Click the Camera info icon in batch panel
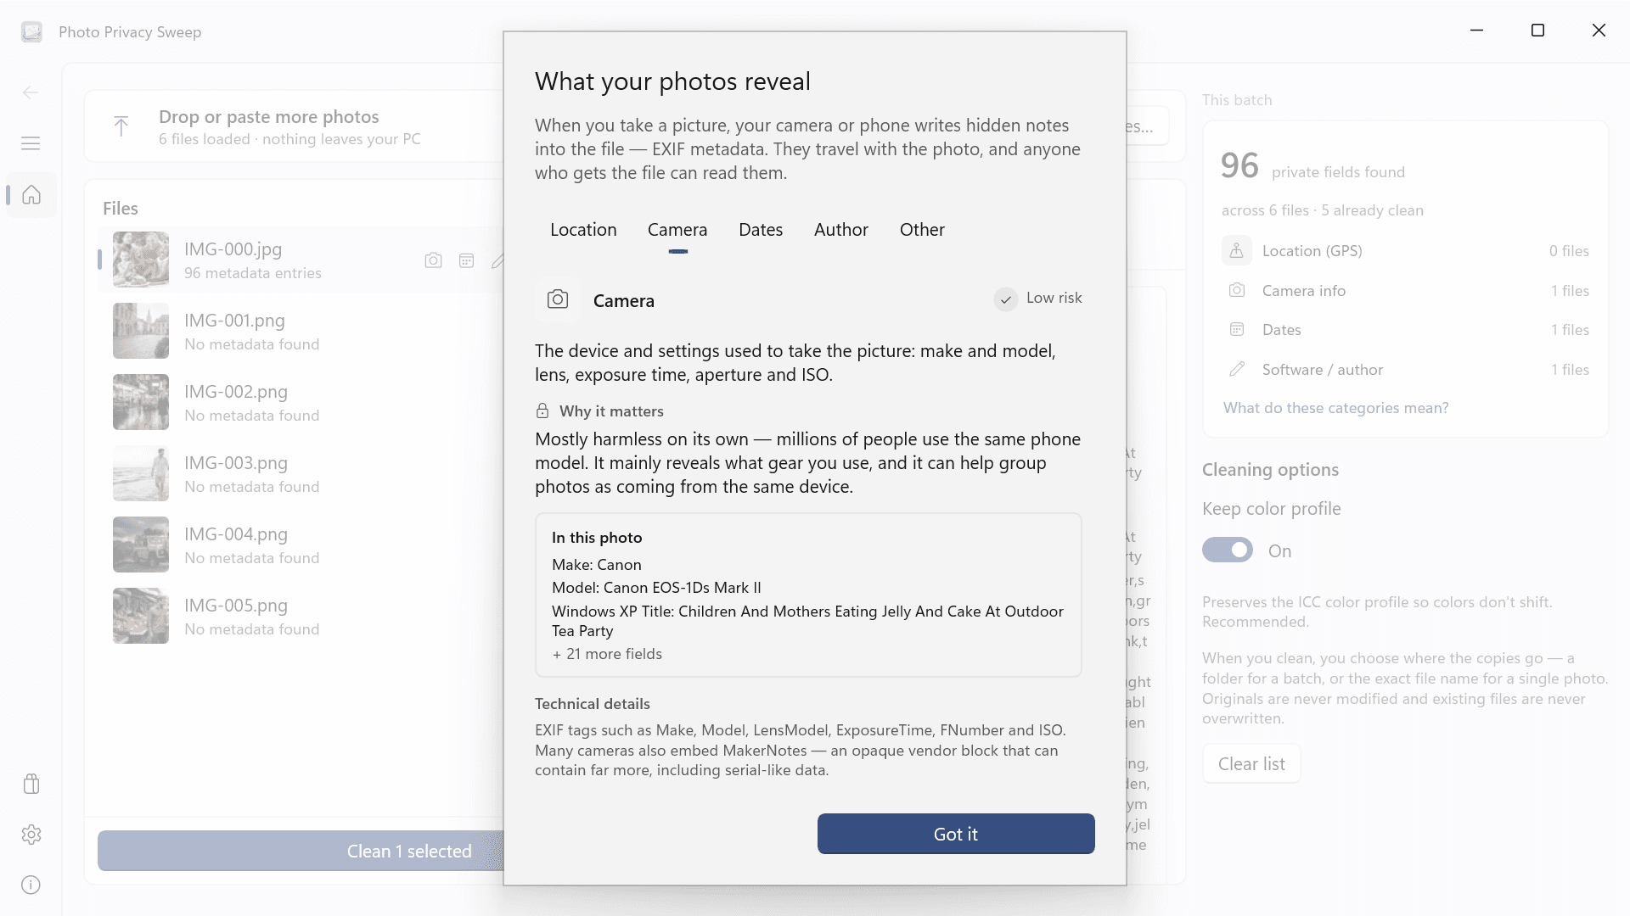 (1237, 290)
